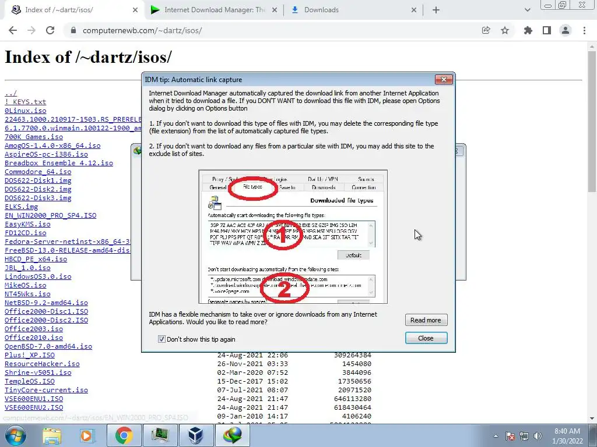Click the address bar URL field
The image size is (597, 447).
pos(266,30)
